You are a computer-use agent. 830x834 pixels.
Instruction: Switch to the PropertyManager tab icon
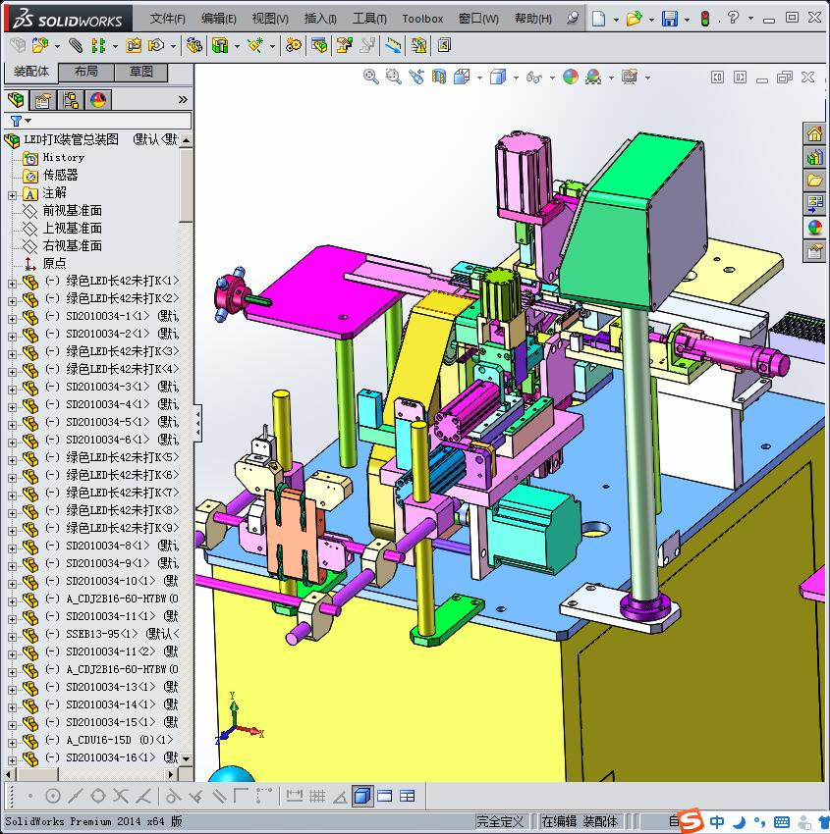[43, 99]
